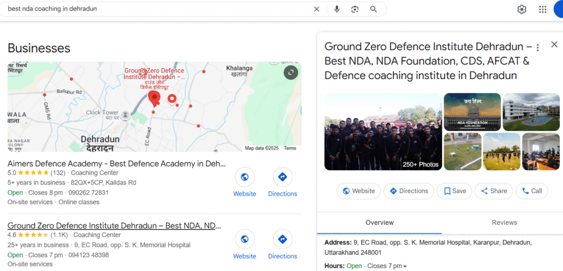The image size is (563, 271).
Task: Click Terms link on the map
Action: pyautogui.click(x=290, y=148)
